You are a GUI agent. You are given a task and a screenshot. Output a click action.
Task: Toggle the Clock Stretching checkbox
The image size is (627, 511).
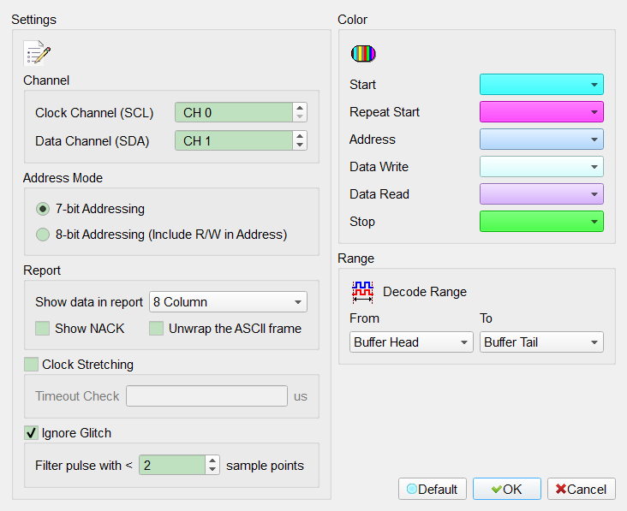pos(31,365)
